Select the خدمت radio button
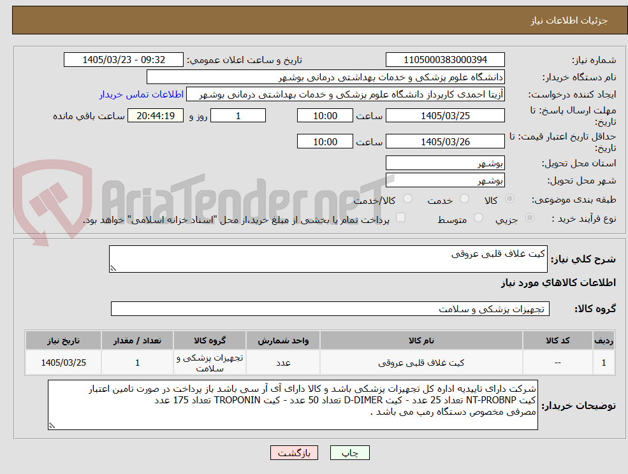The height and width of the screenshot is (474, 628). point(465,199)
